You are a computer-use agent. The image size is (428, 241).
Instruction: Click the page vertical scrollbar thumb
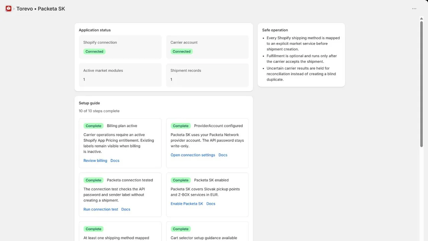(422, 84)
